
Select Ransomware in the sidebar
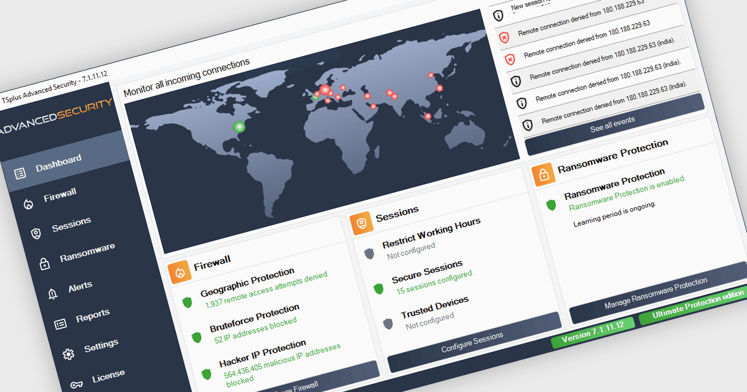click(x=87, y=252)
